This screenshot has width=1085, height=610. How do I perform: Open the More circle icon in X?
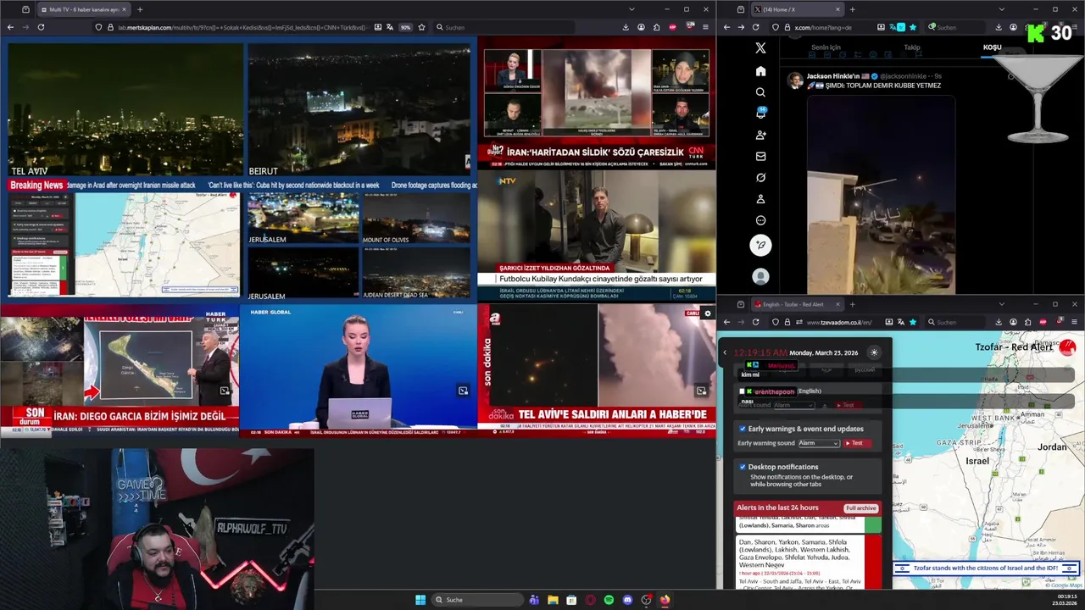tap(760, 220)
